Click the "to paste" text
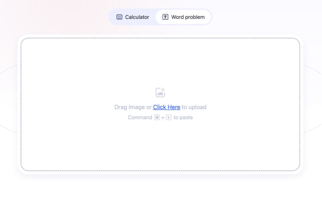 (183, 118)
